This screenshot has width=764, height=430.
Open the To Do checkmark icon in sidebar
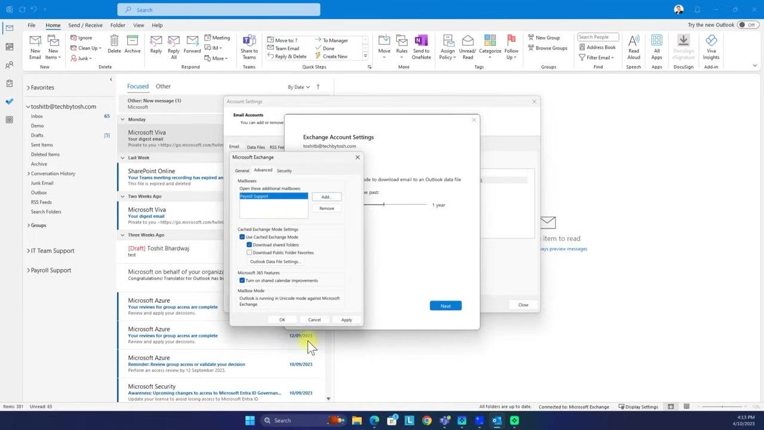[9, 102]
